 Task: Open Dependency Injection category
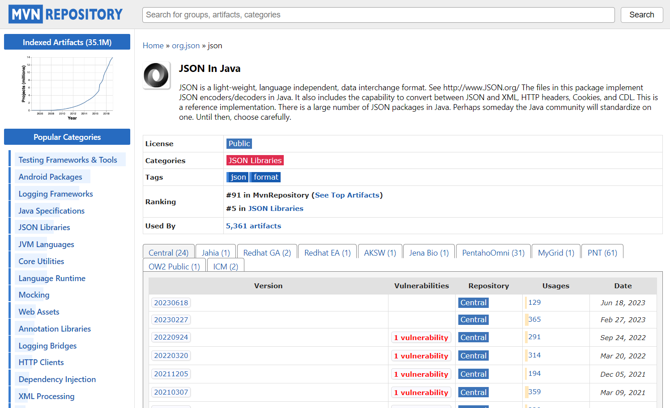(57, 379)
